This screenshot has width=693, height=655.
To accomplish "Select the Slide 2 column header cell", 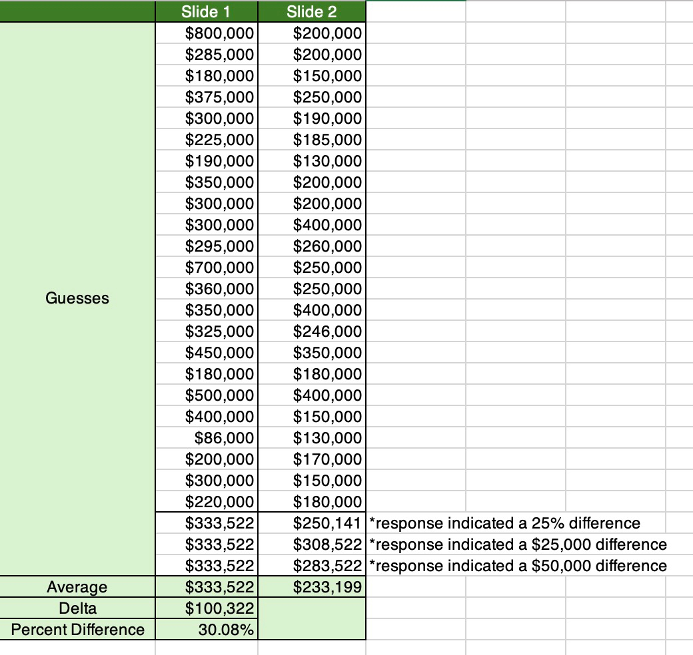I will [x=311, y=11].
